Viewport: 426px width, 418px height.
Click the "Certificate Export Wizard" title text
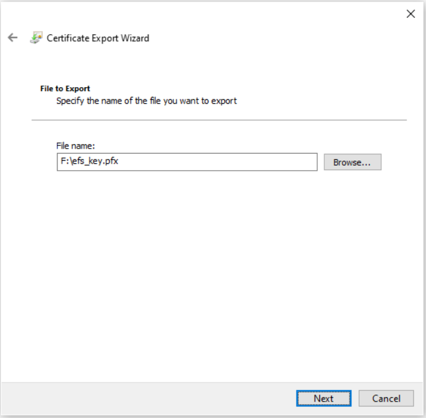tap(98, 38)
